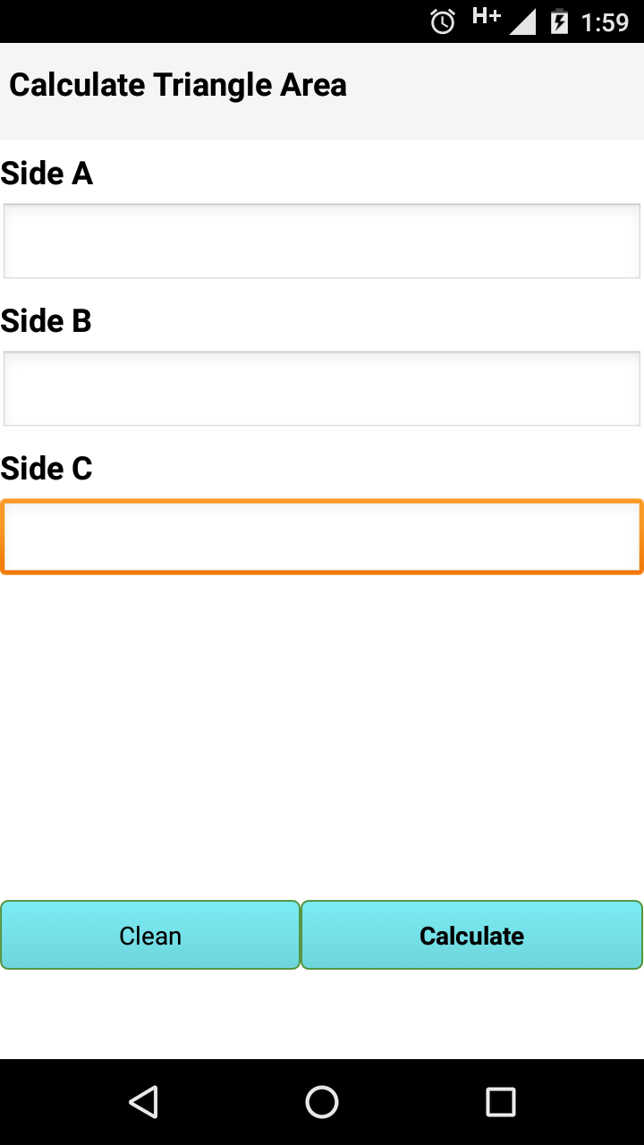Tap the Side A label
The image size is (644, 1145).
(x=47, y=174)
